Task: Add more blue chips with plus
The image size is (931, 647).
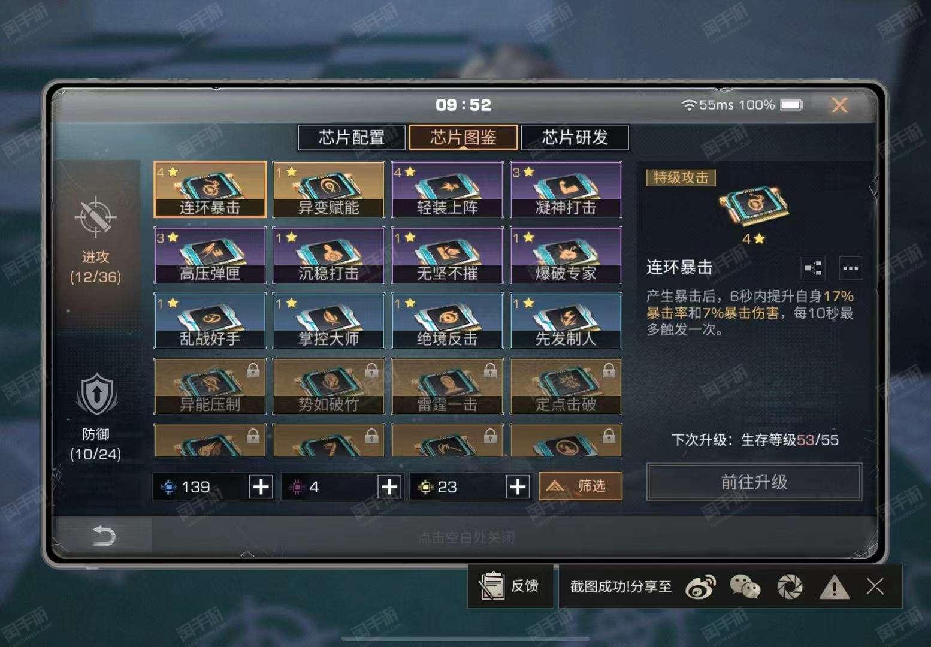Action: coord(261,486)
